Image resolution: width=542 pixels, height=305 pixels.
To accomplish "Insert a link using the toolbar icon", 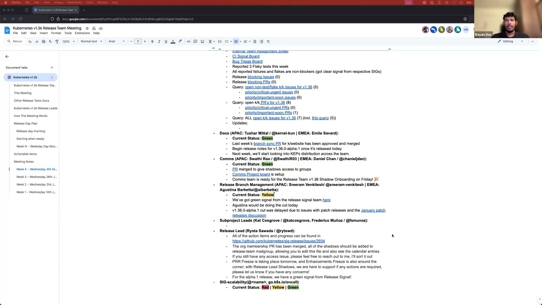I will pos(188,42).
